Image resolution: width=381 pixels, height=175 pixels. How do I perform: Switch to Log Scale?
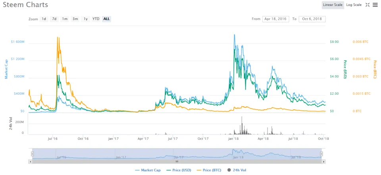[354, 5]
